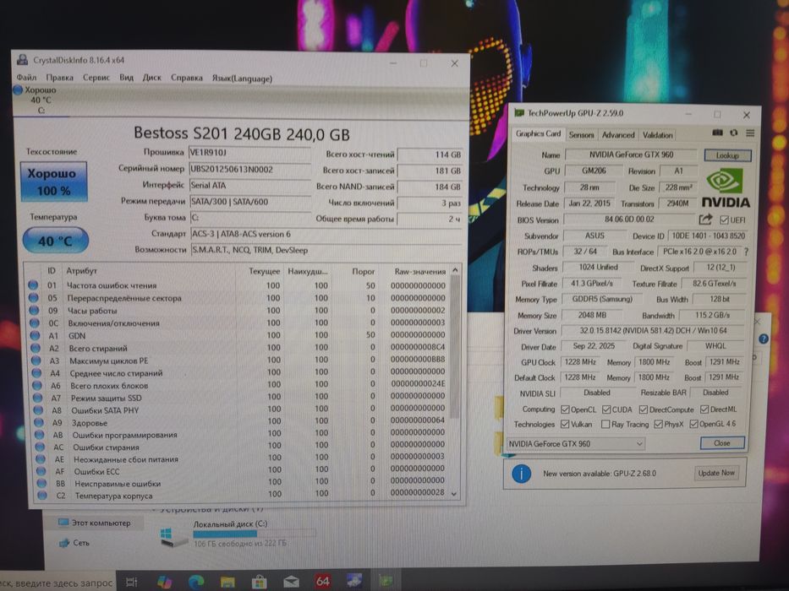Click the CrystalDiskInfo title bar icon

click(22, 60)
